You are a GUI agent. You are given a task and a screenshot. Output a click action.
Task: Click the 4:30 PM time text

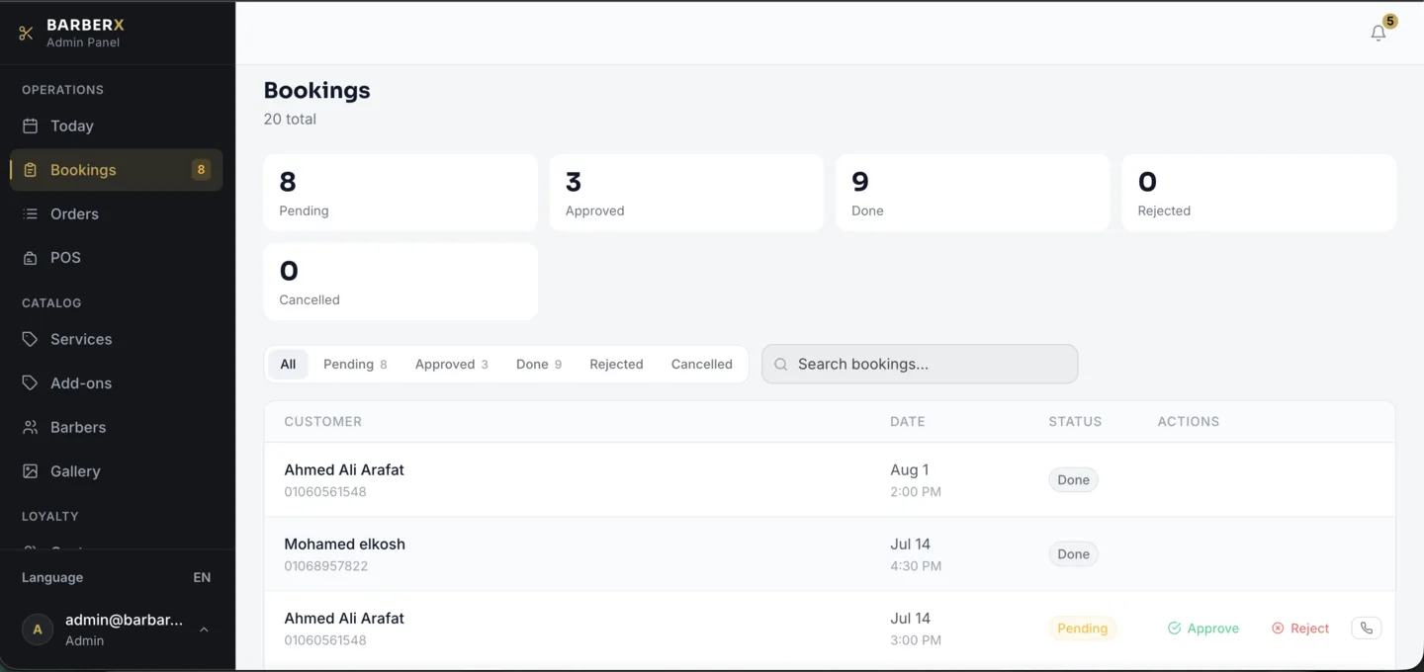pos(916,566)
